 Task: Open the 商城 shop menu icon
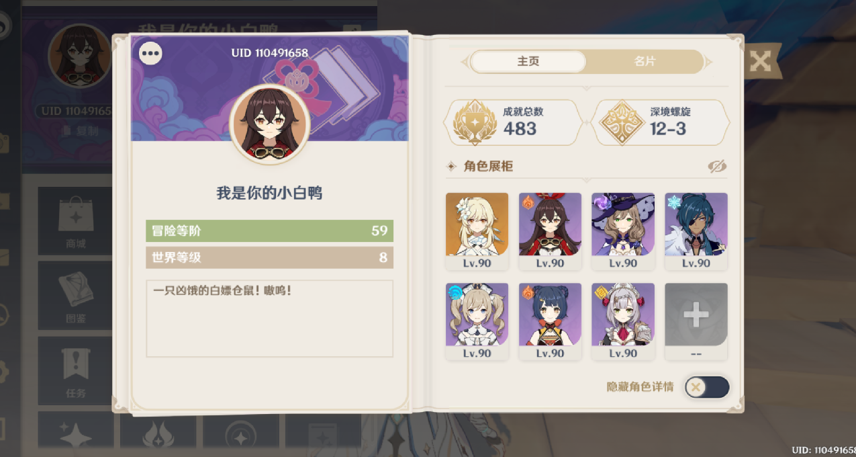click(76, 222)
